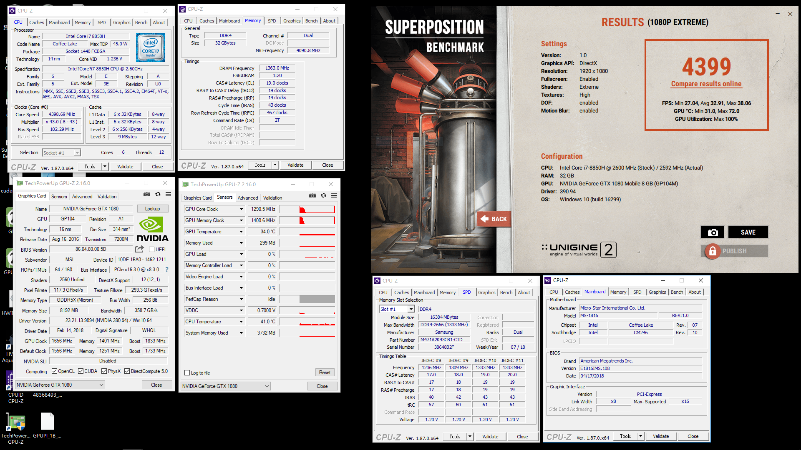Open the hamburger menu in GPU-Z Sensors window

click(x=334, y=195)
